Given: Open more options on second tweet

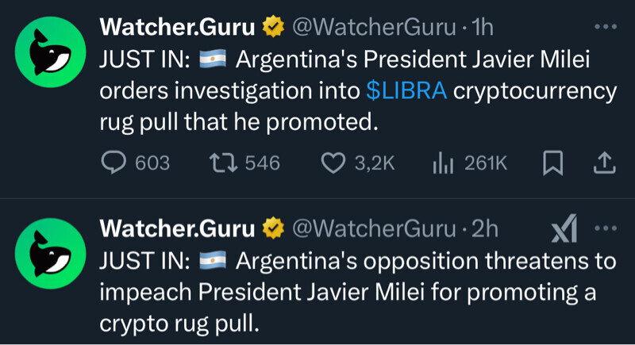Looking at the screenshot, I should click(605, 228).
